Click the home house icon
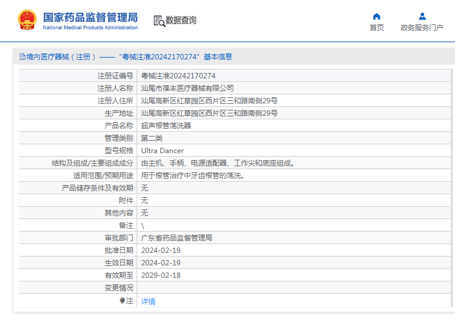The height and width of the screenshot is (320, 455). 377,16
